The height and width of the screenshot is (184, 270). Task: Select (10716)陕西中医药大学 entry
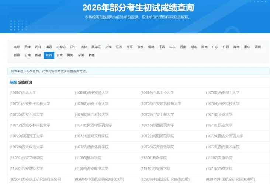93,125
